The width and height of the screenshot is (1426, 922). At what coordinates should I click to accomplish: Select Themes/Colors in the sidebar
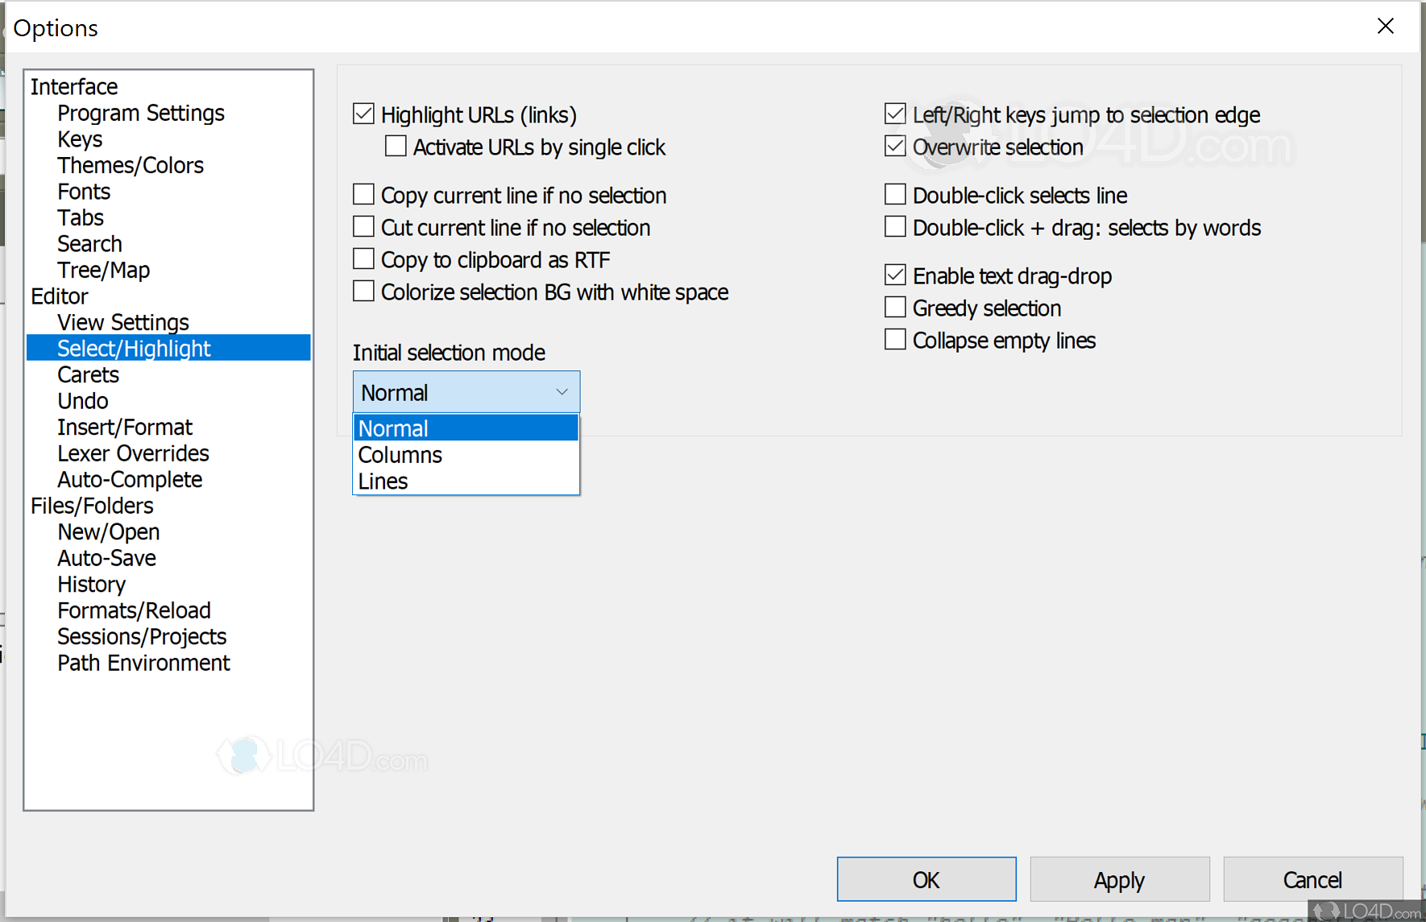(x=131, y=165)
